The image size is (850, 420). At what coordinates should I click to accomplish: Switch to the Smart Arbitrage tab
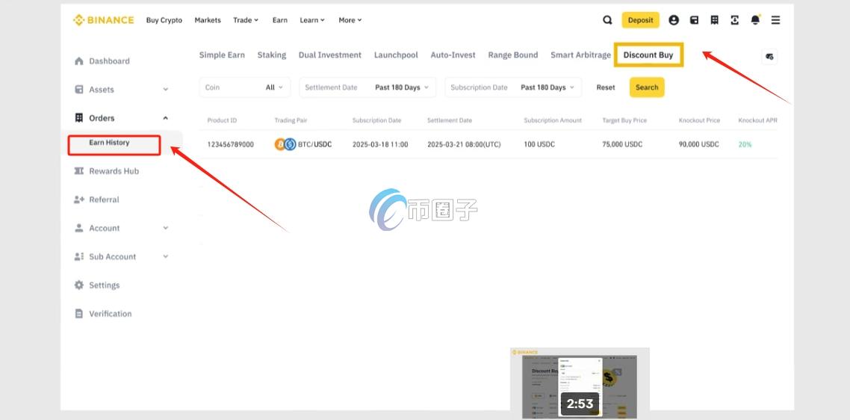[x=580, y=55]
